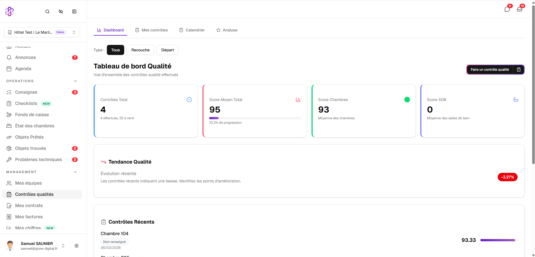Switch to the Calendrier tab
535x257 pixels.
(192, 30)
